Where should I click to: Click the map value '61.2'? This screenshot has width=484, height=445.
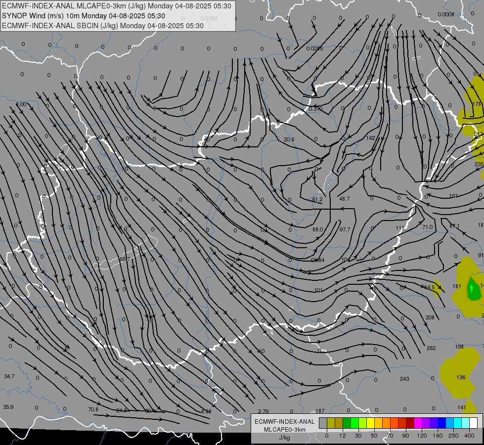(317, 199)
